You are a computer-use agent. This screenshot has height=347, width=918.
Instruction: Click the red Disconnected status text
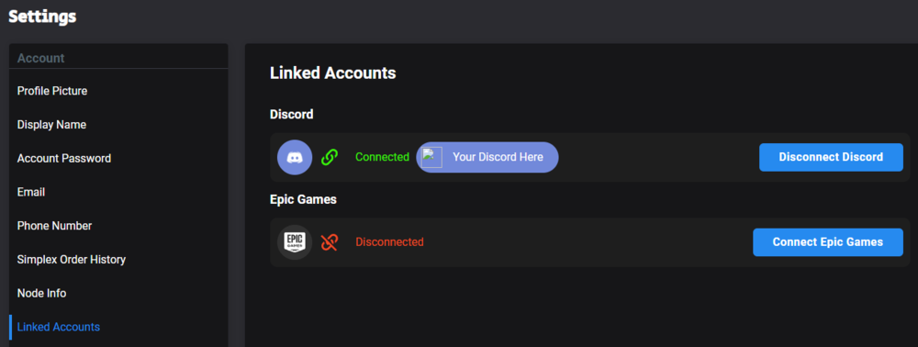pyautogui.click(x=389, y=242)
